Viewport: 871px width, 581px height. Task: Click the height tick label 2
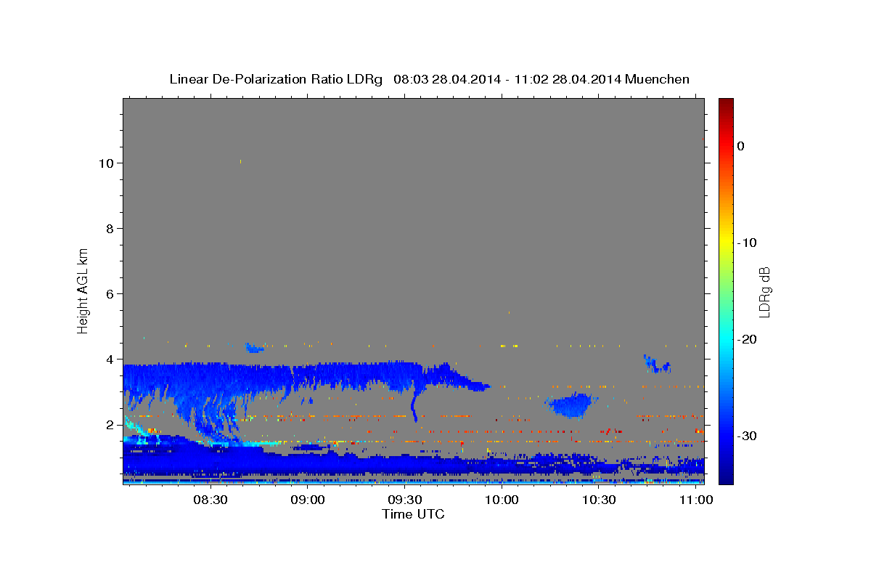click(x=110, y=425)
